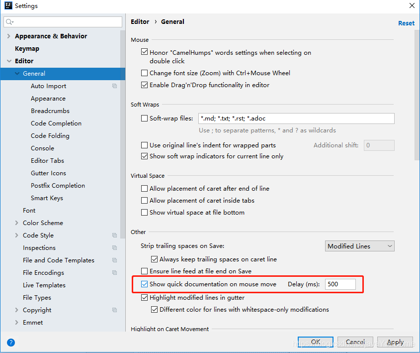Click the help question mark icon
Viewport: 420px width, 353px height.
[11, 343]
